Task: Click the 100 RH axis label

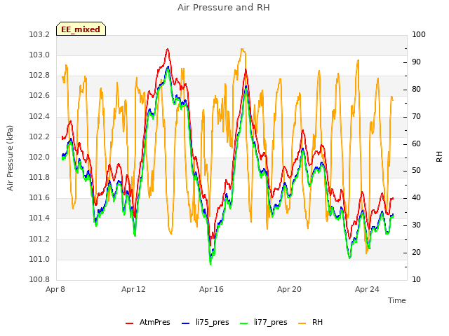Action: tap(419, 35)
